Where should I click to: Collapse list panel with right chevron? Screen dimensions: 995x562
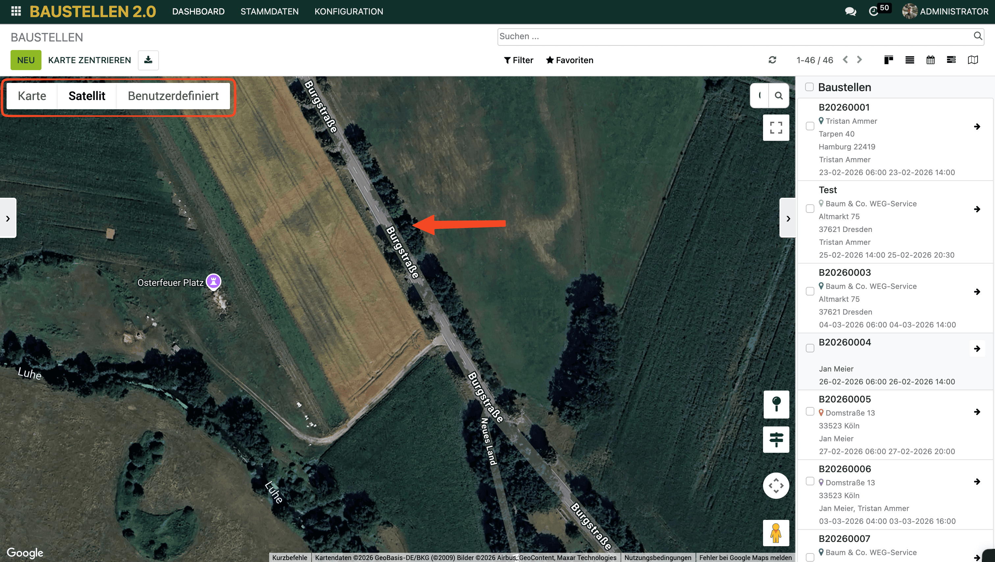click(788, 218)
